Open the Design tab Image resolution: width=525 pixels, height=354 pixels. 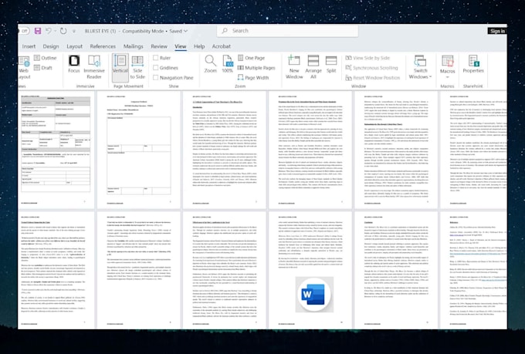pyautogui.click(x=51, y=46)
